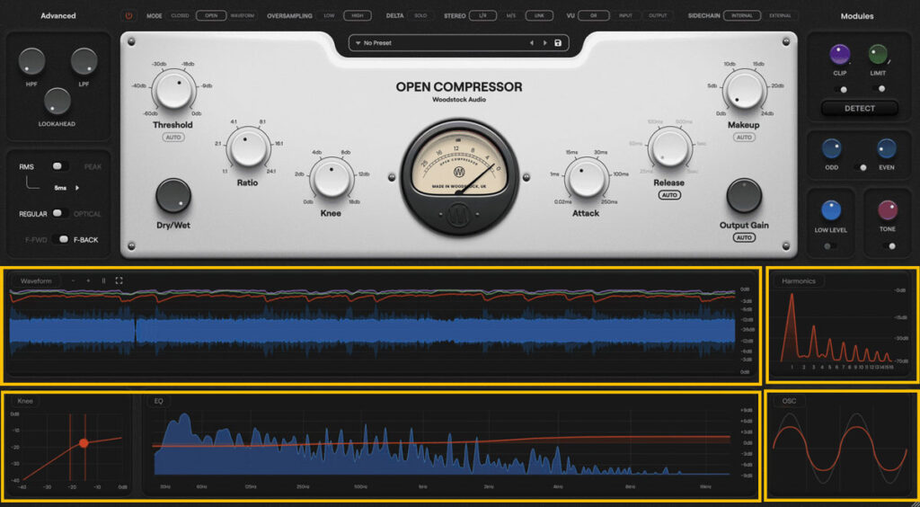
Task: Toggle the Regular/Optical switch
Action: (59, 214)
